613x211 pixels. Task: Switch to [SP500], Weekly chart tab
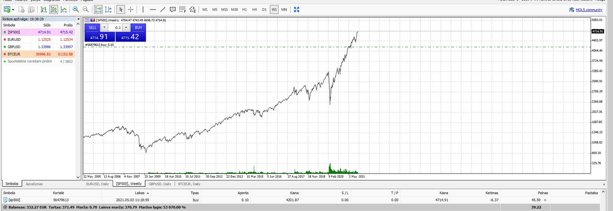click(128, 184)
